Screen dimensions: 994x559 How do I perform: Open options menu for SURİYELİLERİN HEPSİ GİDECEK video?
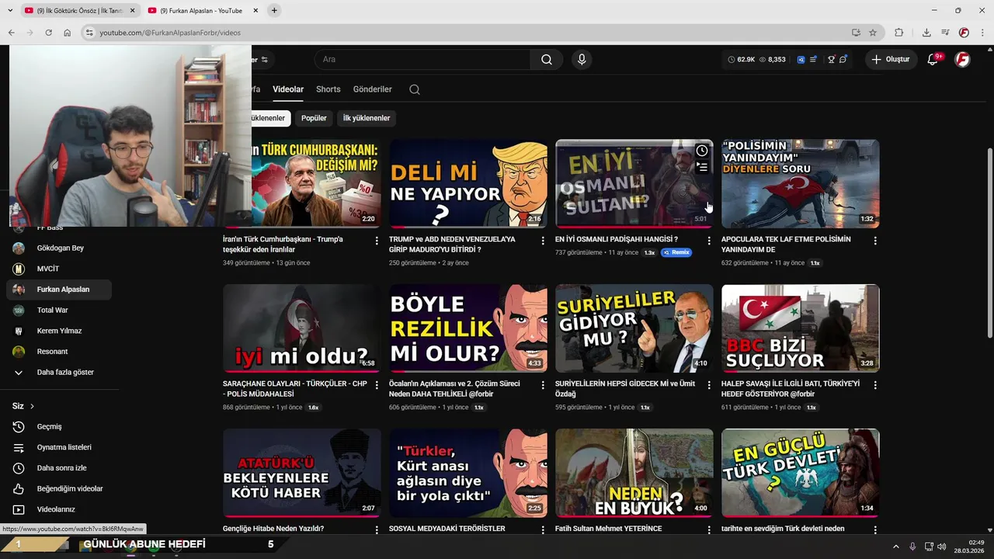(x=709, y=385)
